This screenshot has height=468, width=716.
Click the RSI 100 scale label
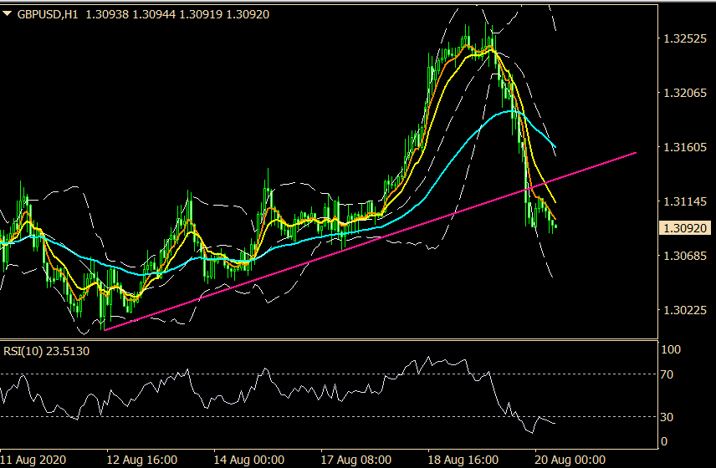click(671, 350)
